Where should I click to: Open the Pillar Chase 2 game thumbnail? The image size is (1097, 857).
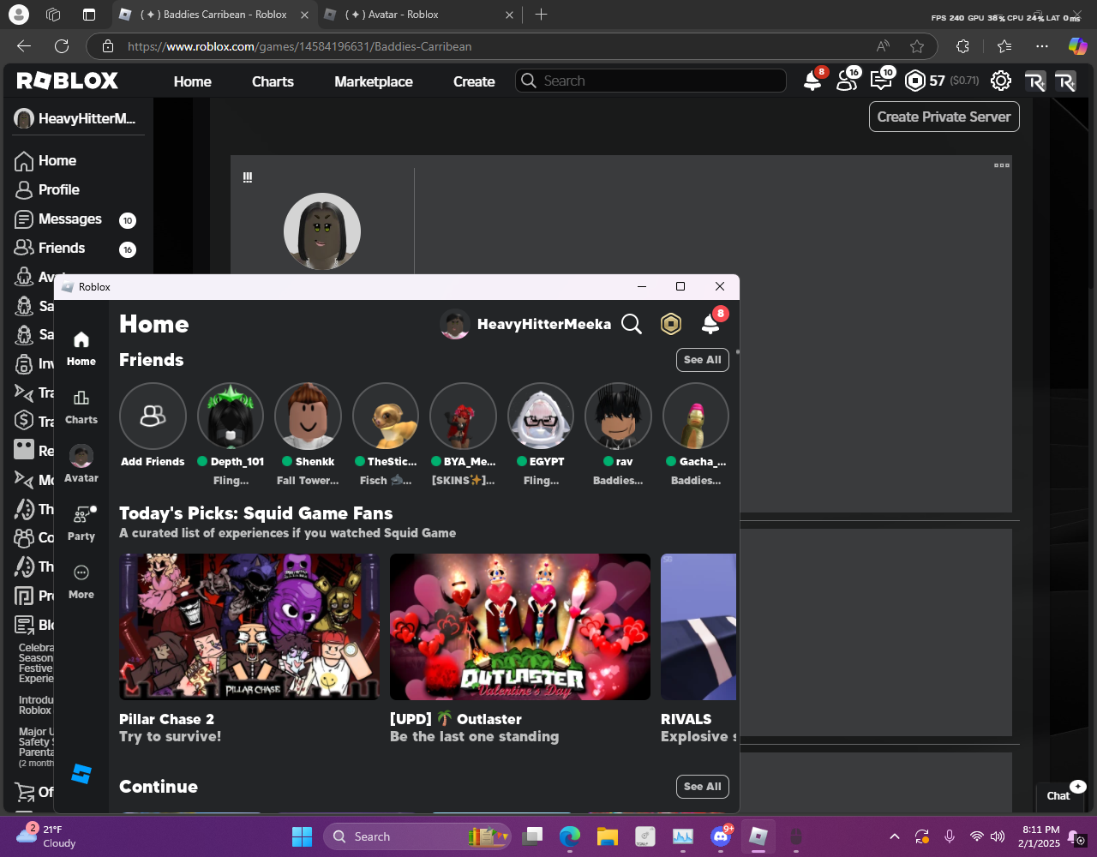[249, 626]
